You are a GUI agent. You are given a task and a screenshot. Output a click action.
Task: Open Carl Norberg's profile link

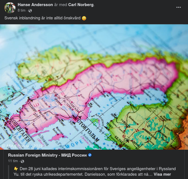pos(81,5)
